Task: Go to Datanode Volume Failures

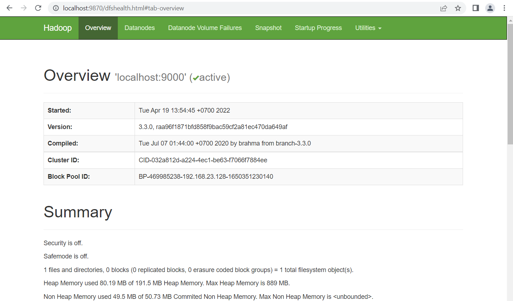Action: pos(205,28)
